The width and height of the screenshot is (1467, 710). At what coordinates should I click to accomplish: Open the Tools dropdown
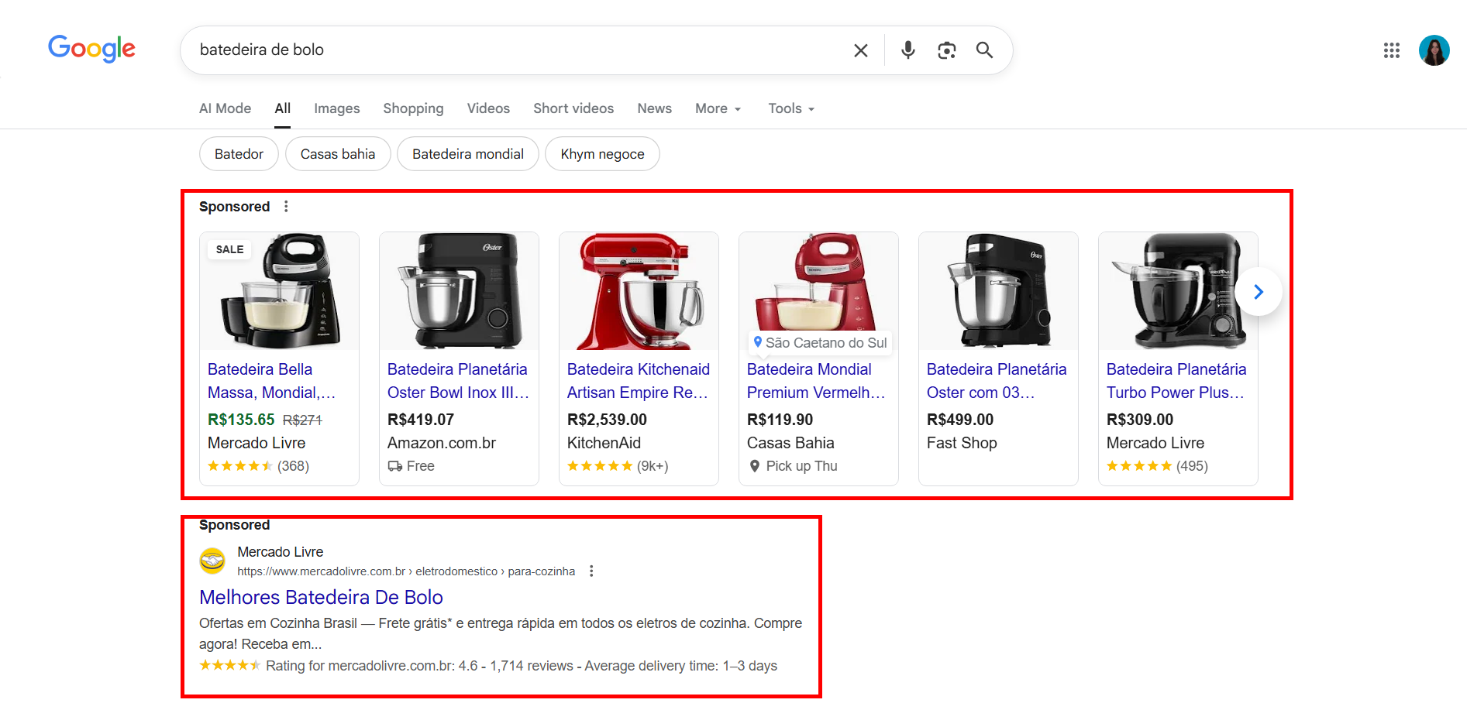pos(790,108)
